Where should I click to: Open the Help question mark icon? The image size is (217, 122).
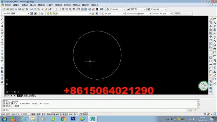pyautogui.click(x=101, y=9)
